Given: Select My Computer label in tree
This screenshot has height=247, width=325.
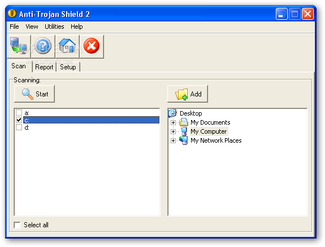Looking at the screenshot, I should 209,131.
